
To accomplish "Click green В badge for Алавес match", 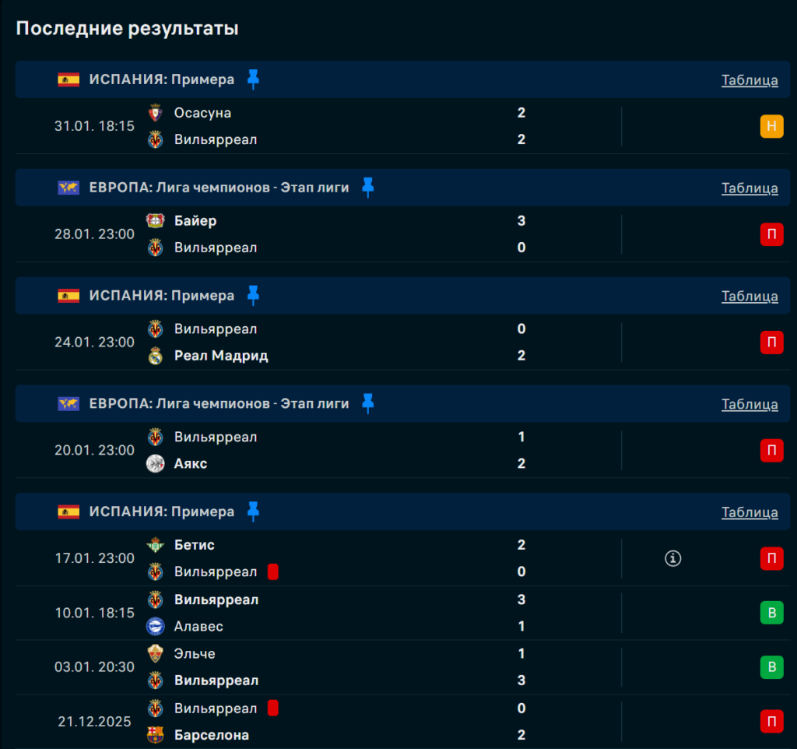I will 771,613.
